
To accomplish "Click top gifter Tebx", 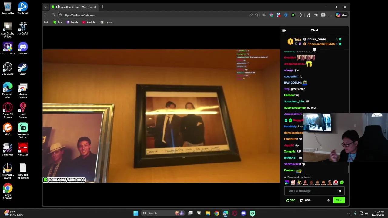I will click(298, 40).
